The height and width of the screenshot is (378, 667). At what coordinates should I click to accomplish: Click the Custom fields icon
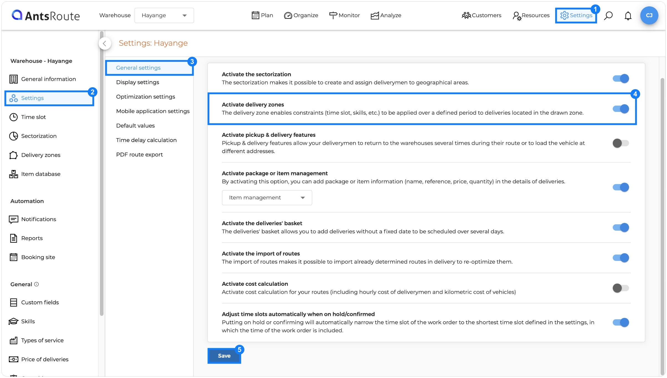[x=13, y=302]
